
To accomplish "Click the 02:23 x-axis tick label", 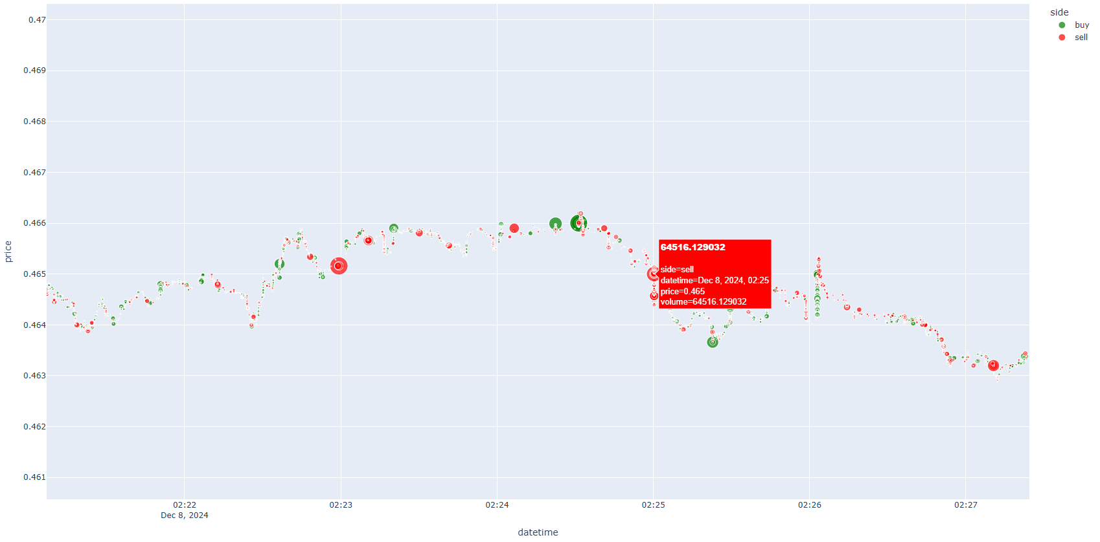I will 341,504.
